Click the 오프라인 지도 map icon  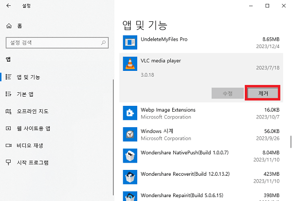pos(8,111)
